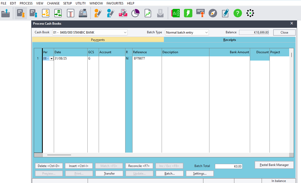Open the WINDOW menu

[x=96, y=3]
